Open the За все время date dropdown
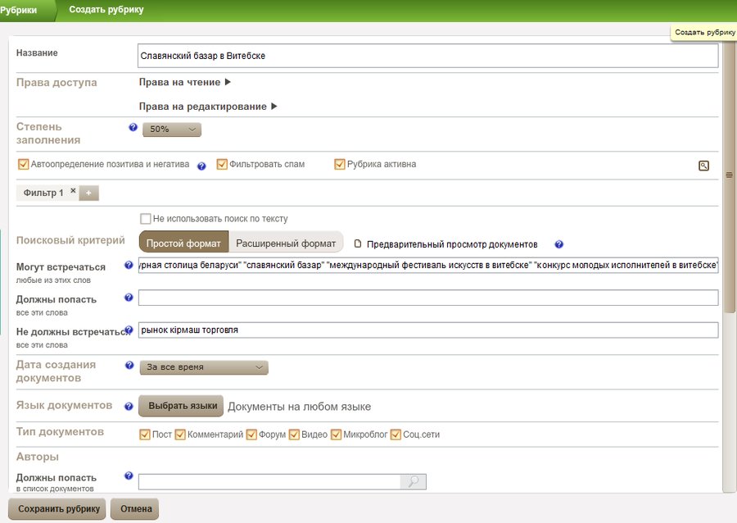737x523 pixels. (x=204, y=367)
